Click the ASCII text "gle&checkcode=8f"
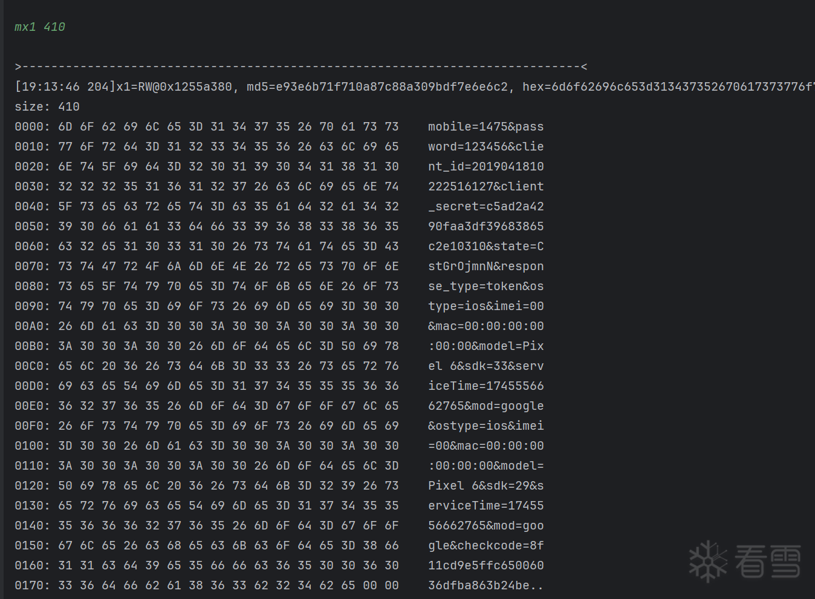 pos(486,545)
